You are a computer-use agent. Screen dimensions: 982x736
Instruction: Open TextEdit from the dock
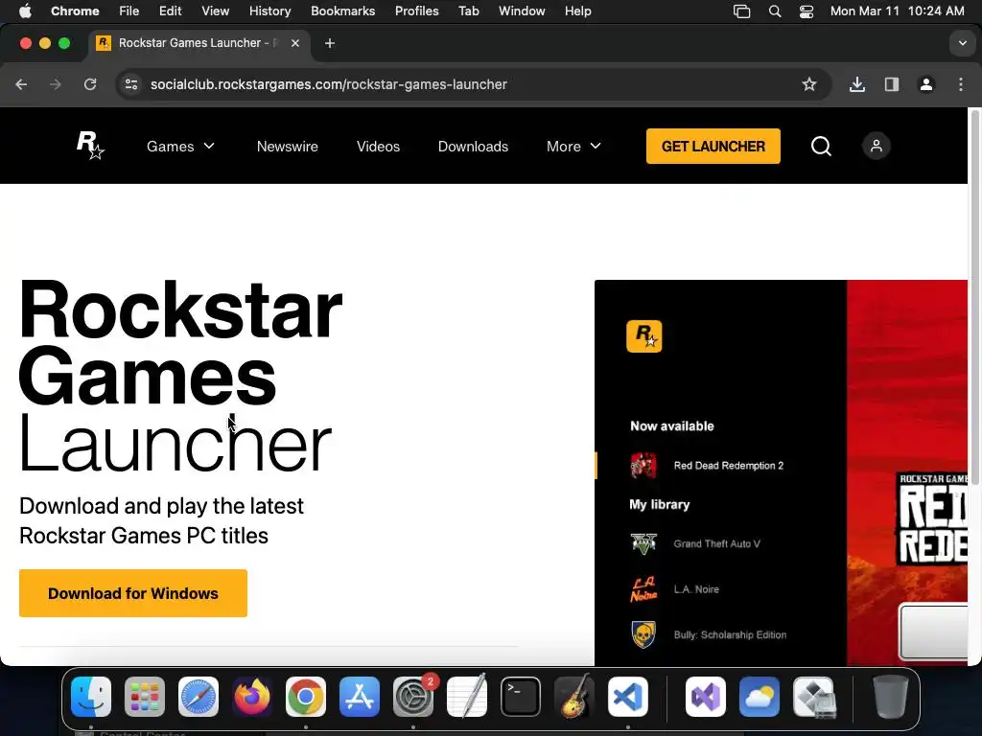pos(467,697)
